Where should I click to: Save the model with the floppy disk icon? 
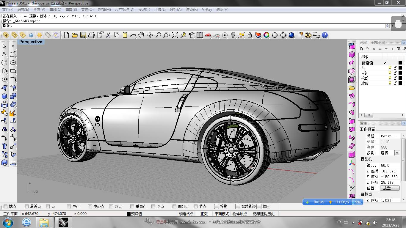pyautogui.click(x=83, y=35)
